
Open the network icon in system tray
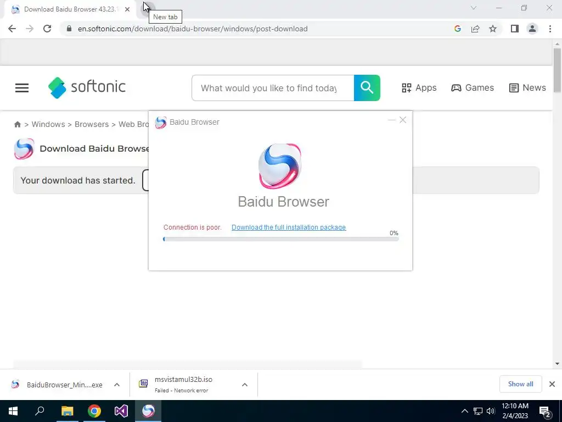[x=478, y=411]
